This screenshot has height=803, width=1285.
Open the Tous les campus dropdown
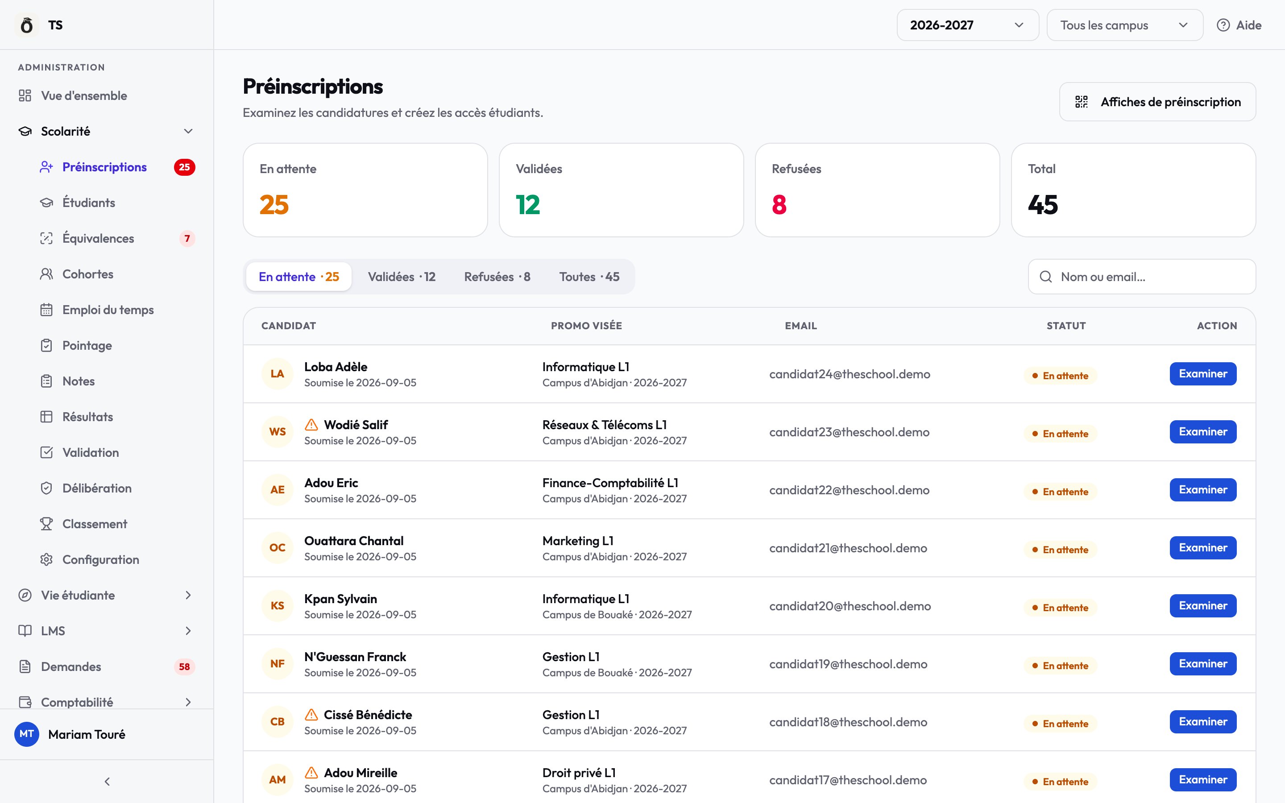1125,25
